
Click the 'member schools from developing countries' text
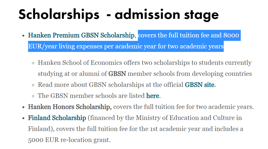click(x=190, y=74)
